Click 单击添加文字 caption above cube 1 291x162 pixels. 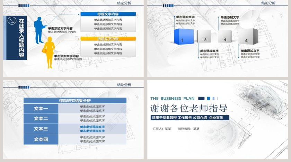click(185, 17)
